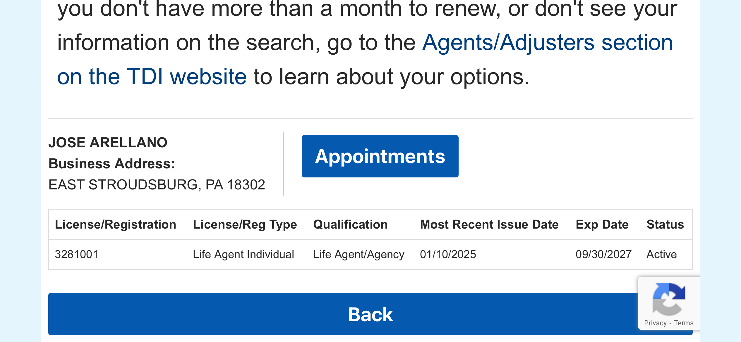Click the Life Agent/Agency qualification cell
Screen dimensions: 741x342
(x=359, y=254)
